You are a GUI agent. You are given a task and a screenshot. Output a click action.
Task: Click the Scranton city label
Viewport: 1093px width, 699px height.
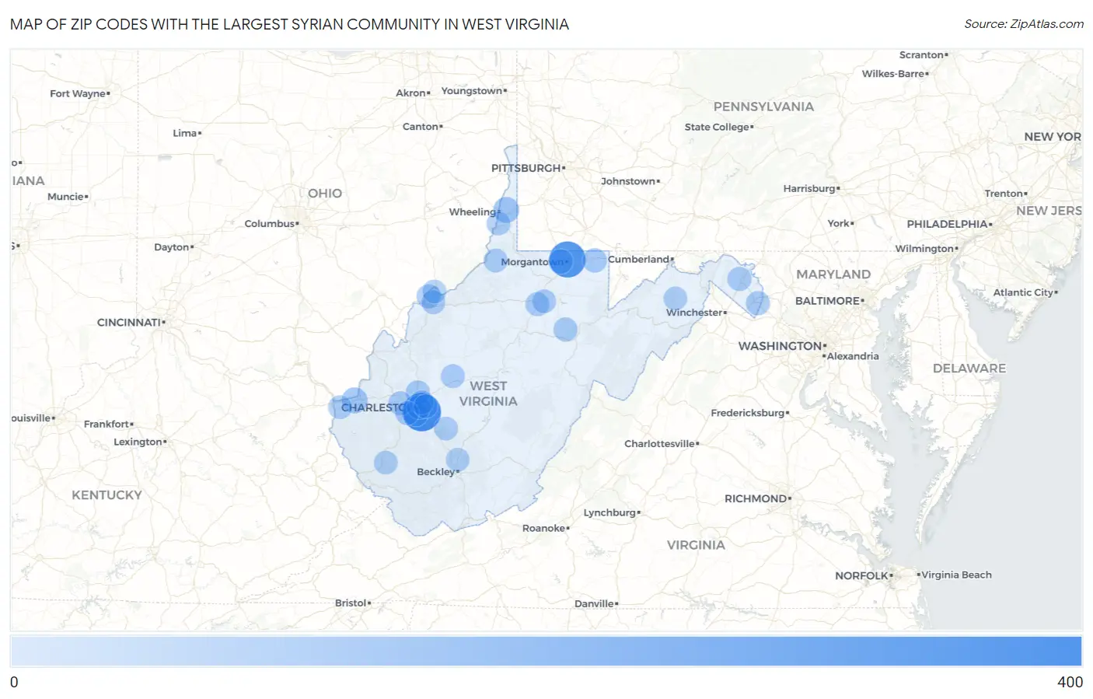pyautogui.click(x=921, y=55)
